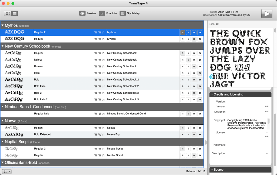The image size is (277, 175).
Task: Click the copyright field scrollbar
Action: click(x=269, y=121)
